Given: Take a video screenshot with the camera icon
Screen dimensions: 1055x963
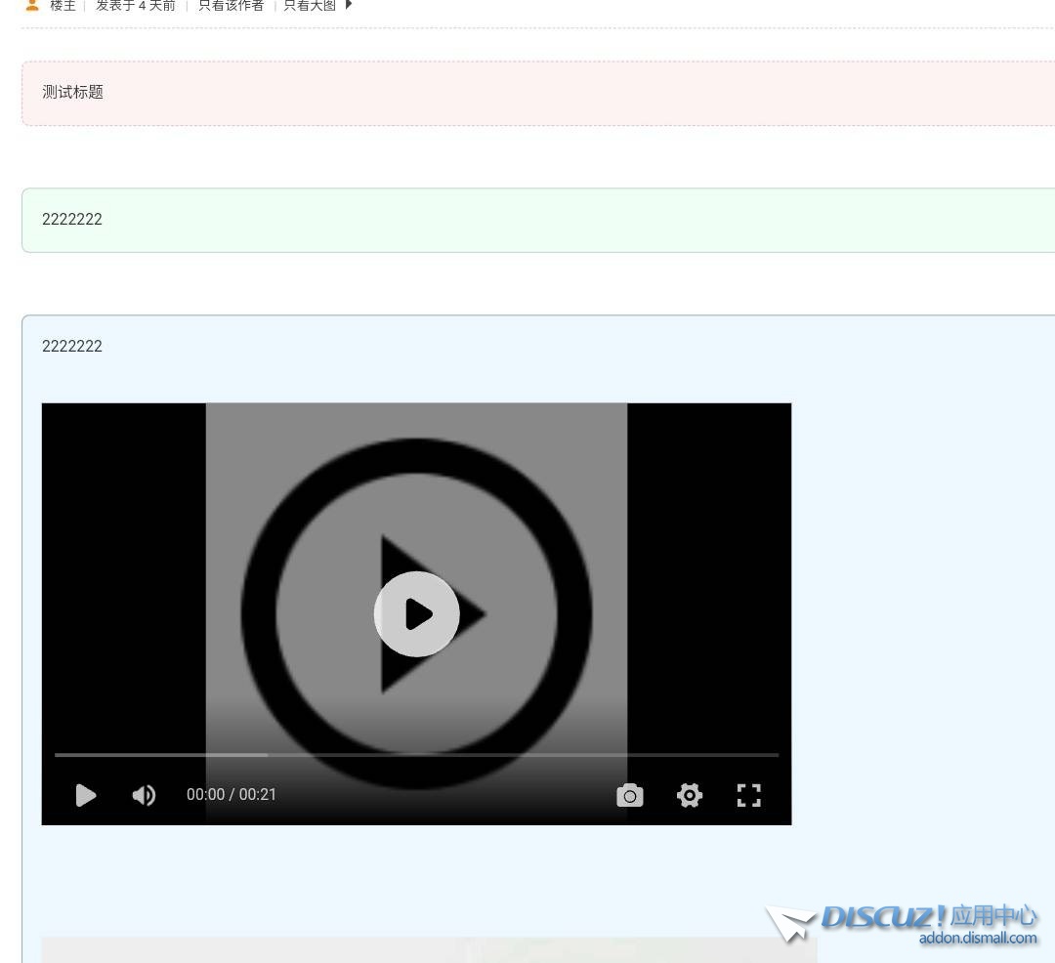Looking at the screenshot, I should click(630, 795).
